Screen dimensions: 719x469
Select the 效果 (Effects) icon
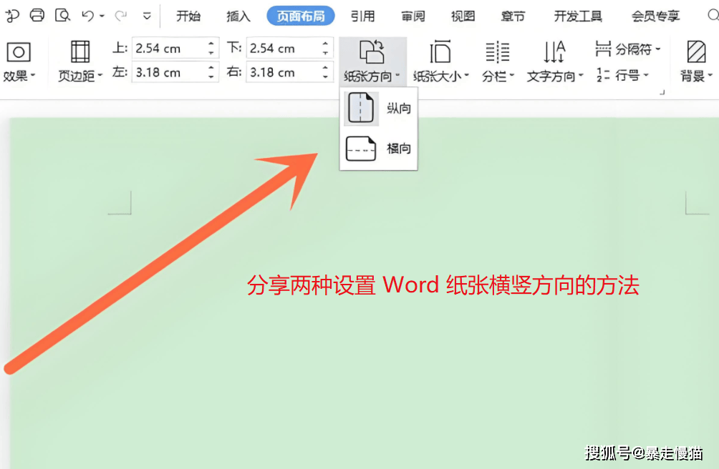click(19, 52)
